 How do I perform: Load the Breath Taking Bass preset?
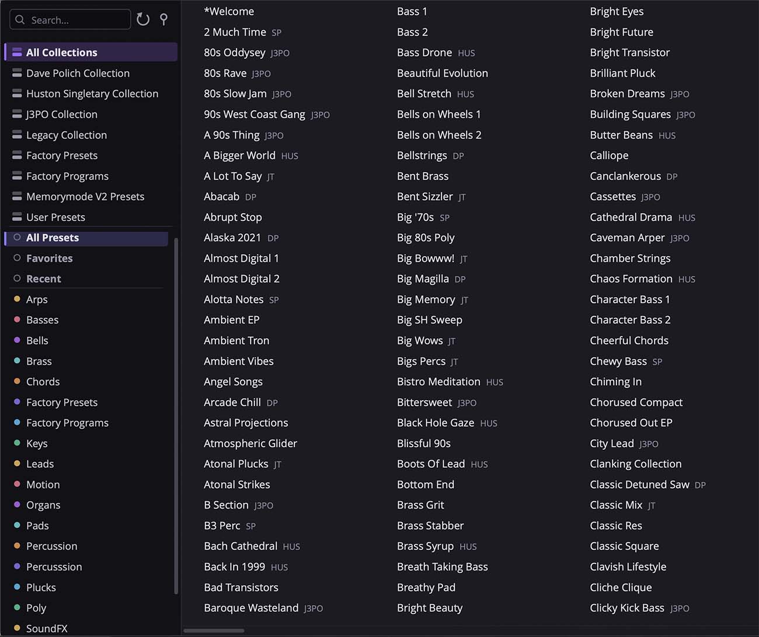point(443,566)
